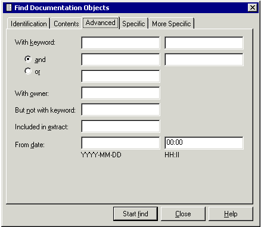Focus the first With keyword field
This screenshot has height=227, width=261.
coord(120,43)
